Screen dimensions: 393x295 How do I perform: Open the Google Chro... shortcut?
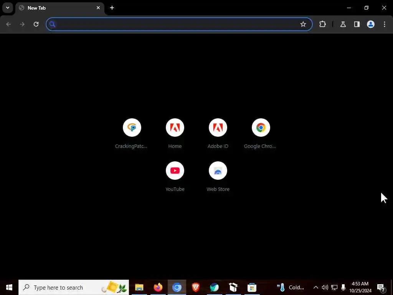pos(261,134)
